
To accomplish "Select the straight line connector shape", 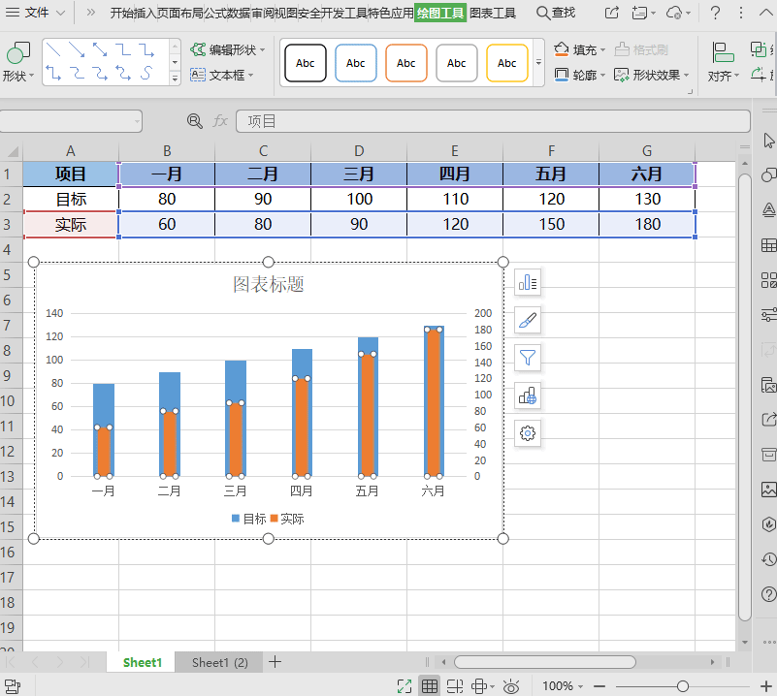I will [53, 49].
